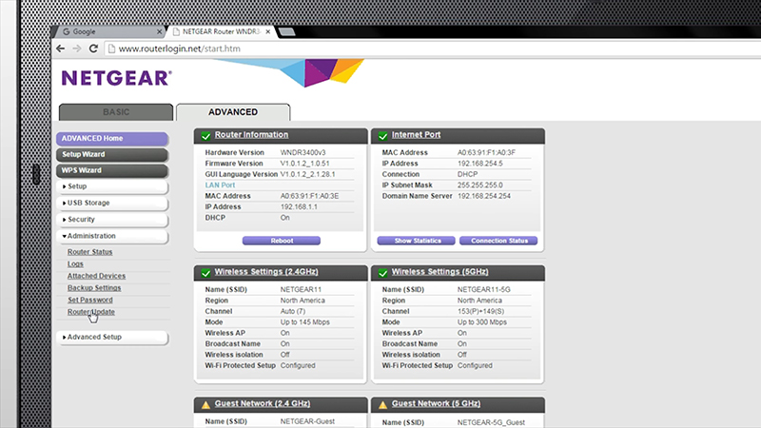This screenshot has width=761, height=428.
Task: Click the channel value 153(P)+149(S)
Action: tap(480, 312)
